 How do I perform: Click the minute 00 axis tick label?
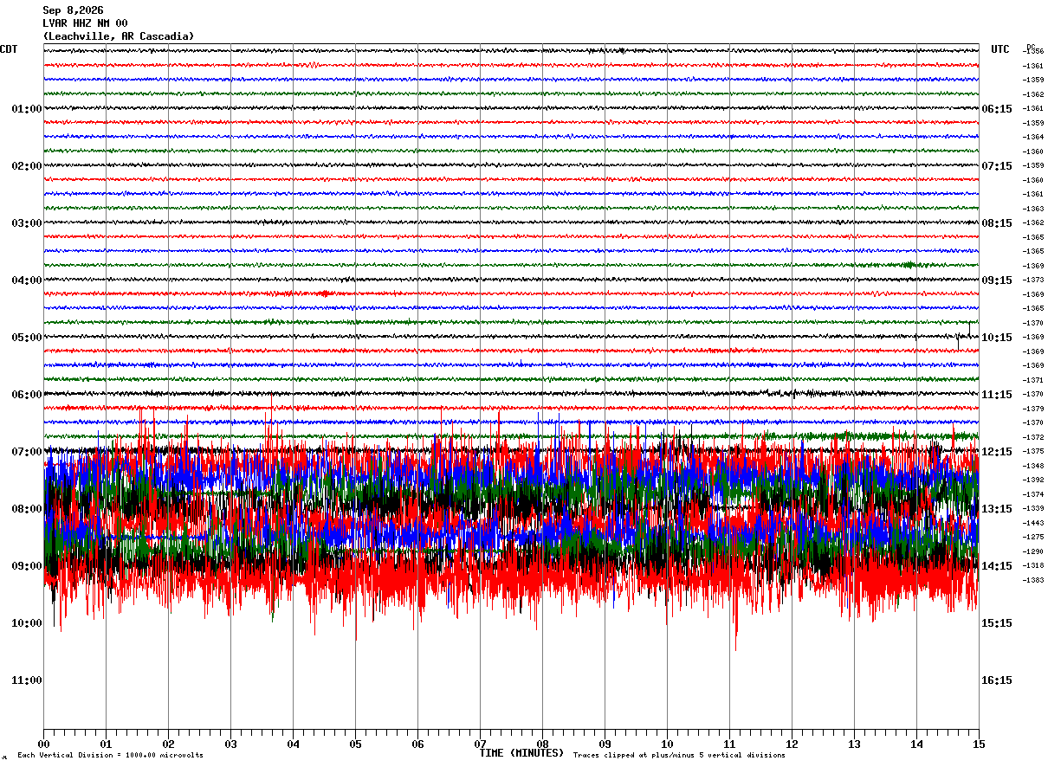click(x=43, y=744)
